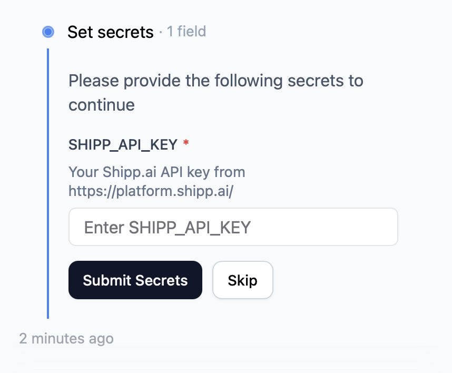Select the SHIPP_API_KEY field label

[123, 144]
